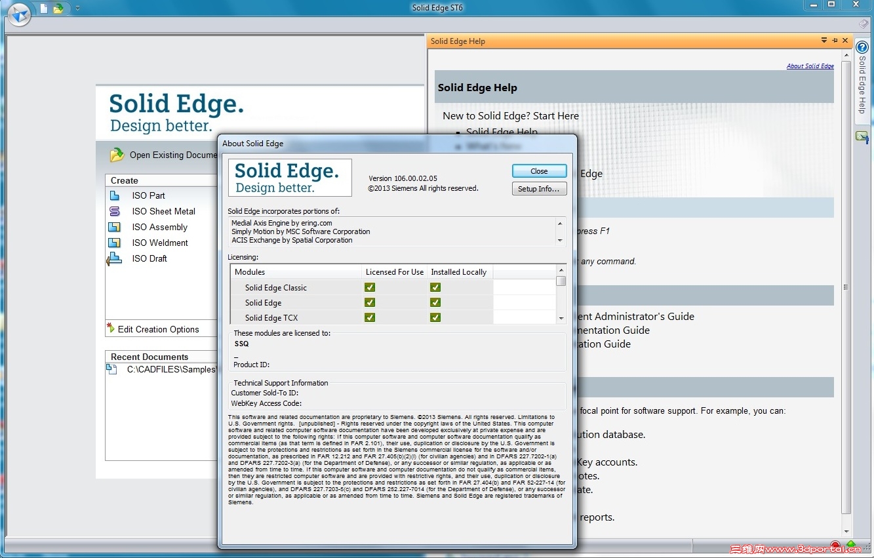
Task: Open the Solid Edge Application button menu
Action: [x=20, y=13]
